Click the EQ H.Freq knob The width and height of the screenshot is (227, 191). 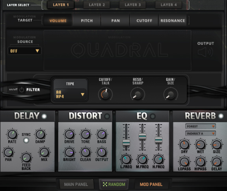coord(158,160)
